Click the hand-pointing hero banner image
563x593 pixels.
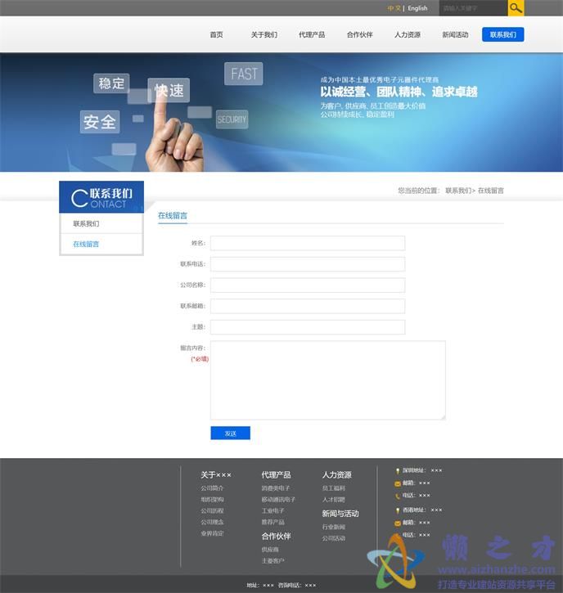click(x=281, y=112)
